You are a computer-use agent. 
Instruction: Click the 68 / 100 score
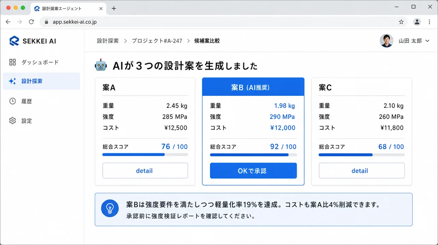(x=391, y=146)
